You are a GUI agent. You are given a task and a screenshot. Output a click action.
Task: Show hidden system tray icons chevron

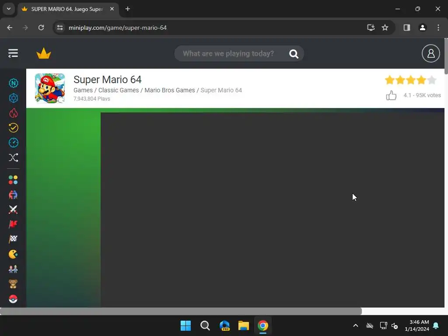pos(355,325)
